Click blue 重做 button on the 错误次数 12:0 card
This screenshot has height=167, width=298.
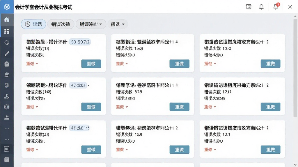tap(270, 63)
